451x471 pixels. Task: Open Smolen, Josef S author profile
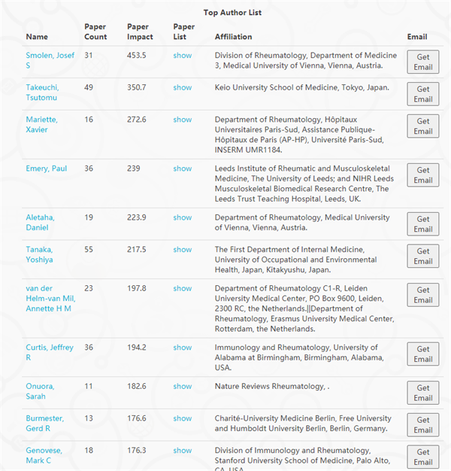50,60
